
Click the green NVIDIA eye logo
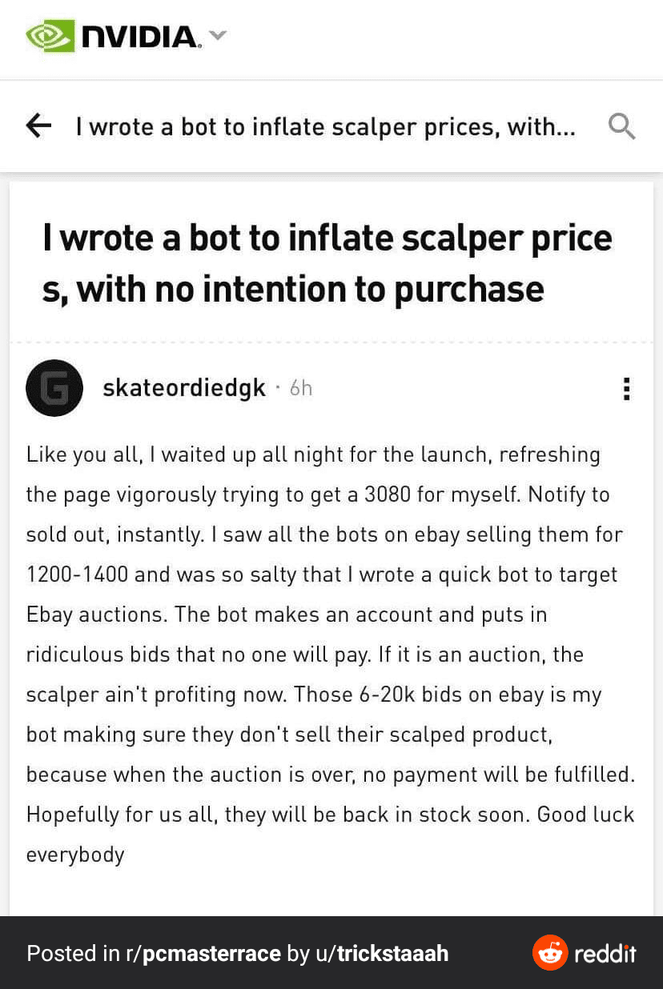50,36
